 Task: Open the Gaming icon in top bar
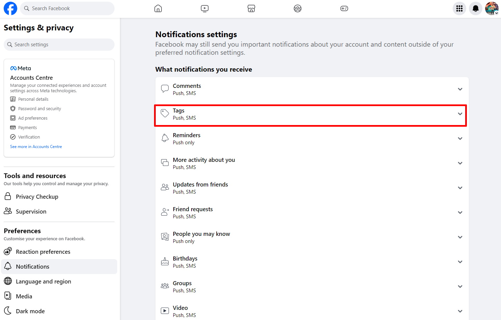[x=344, y=8]
